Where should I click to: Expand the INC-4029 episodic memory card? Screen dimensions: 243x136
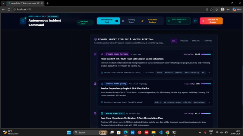point(209,73)
